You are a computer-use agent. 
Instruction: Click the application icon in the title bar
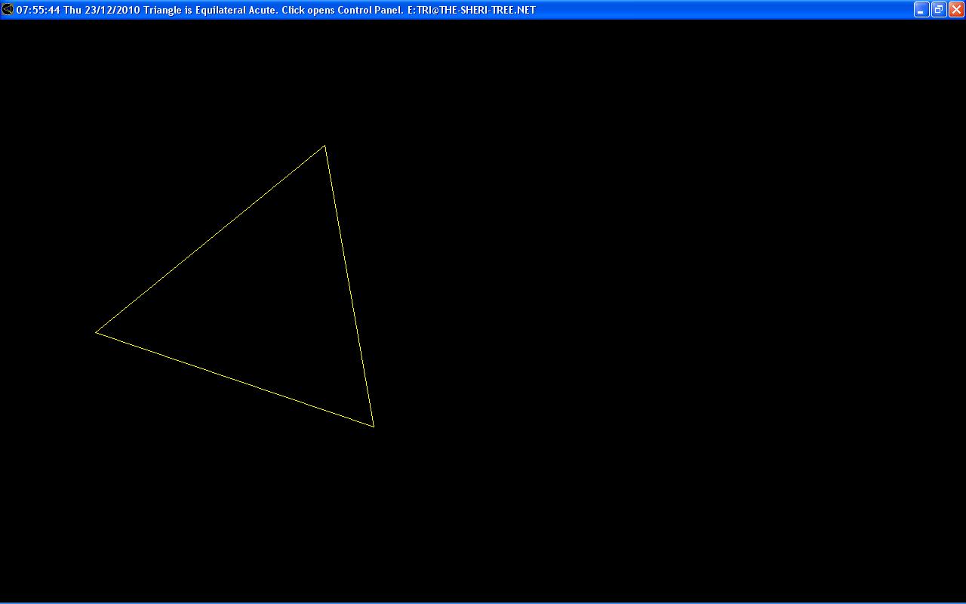pos(8,10)
